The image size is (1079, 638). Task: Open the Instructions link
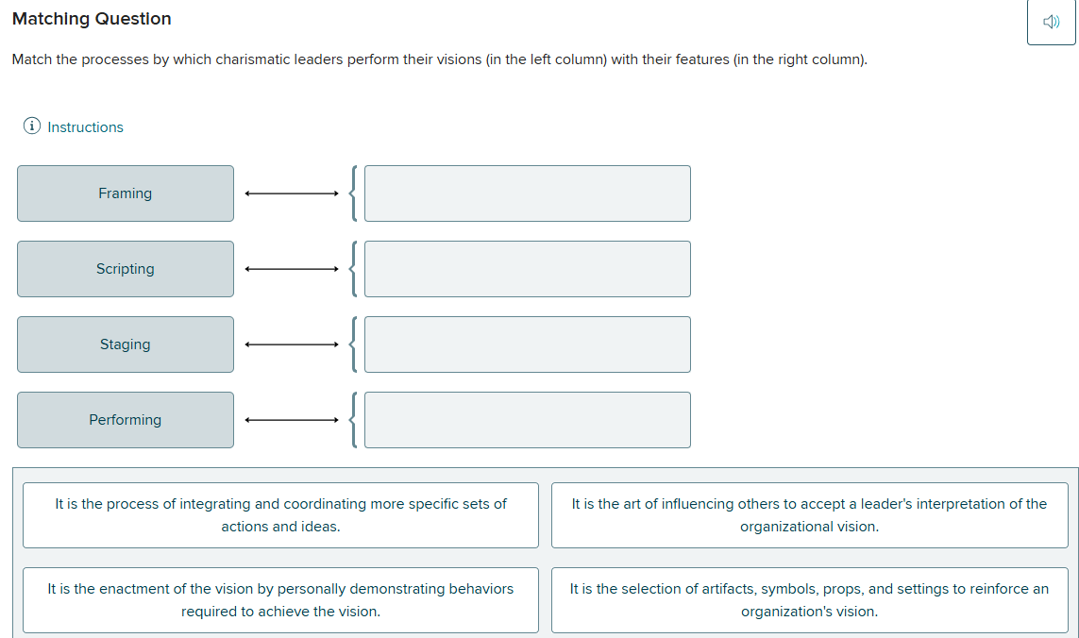(x=85, y=126)
